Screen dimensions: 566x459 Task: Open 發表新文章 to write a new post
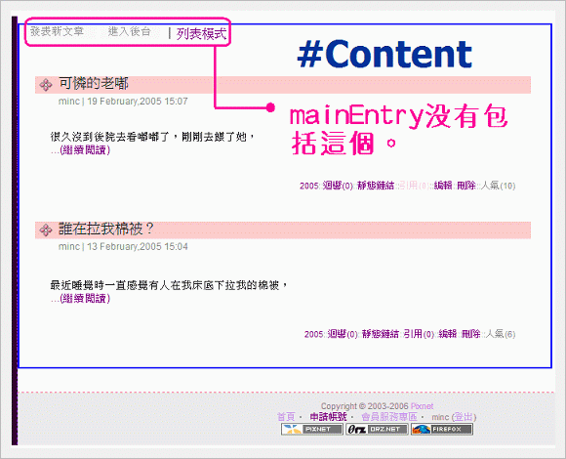57,32
